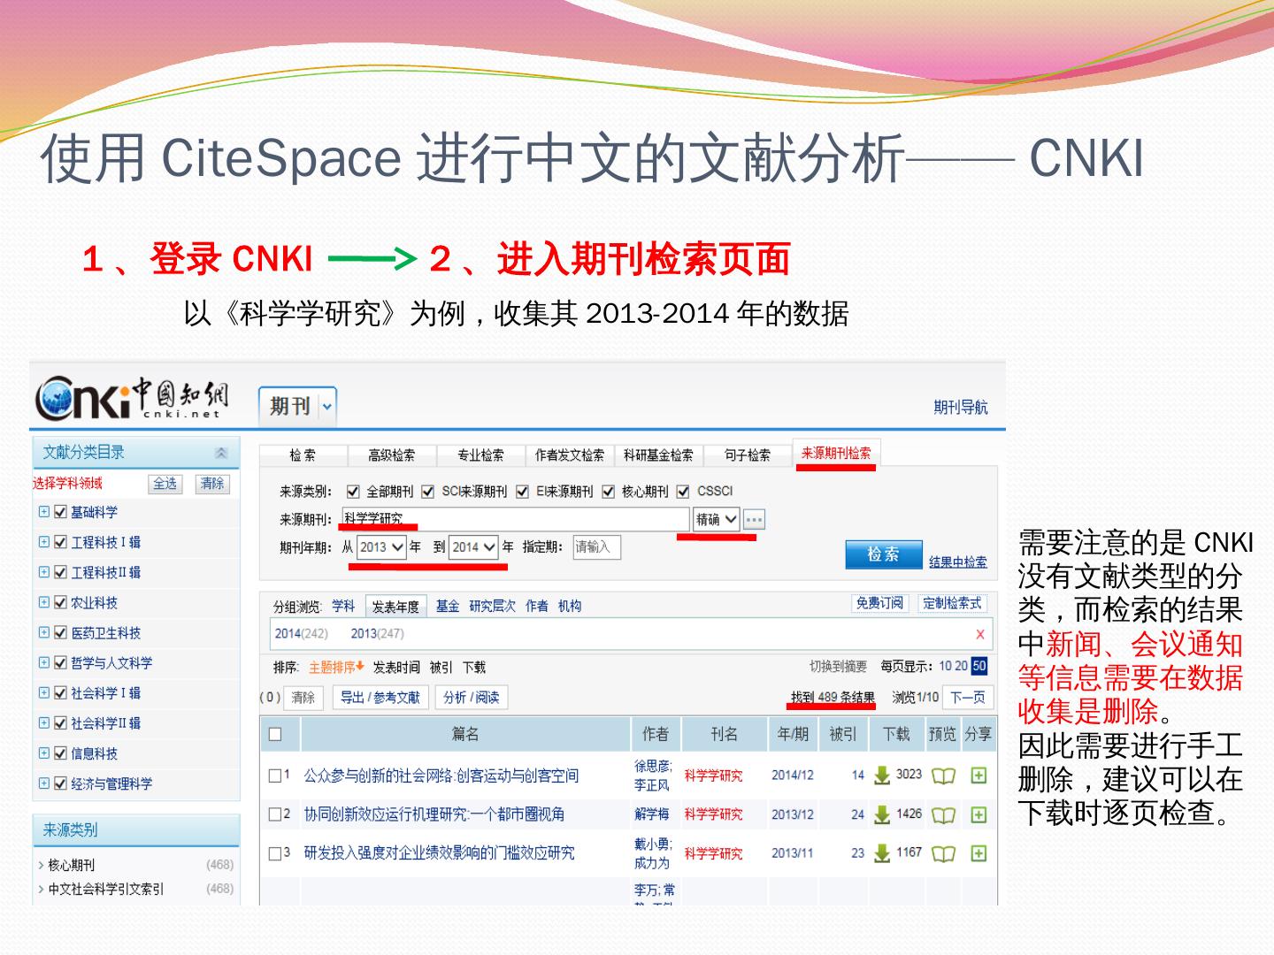Check the row 2 article checkbox

[x=274, y=814]
